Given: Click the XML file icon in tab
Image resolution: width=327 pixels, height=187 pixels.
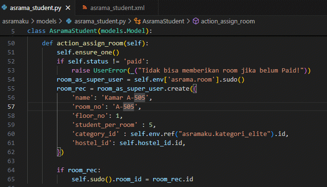Looking at the screenshot, I should tap(84, 8).
